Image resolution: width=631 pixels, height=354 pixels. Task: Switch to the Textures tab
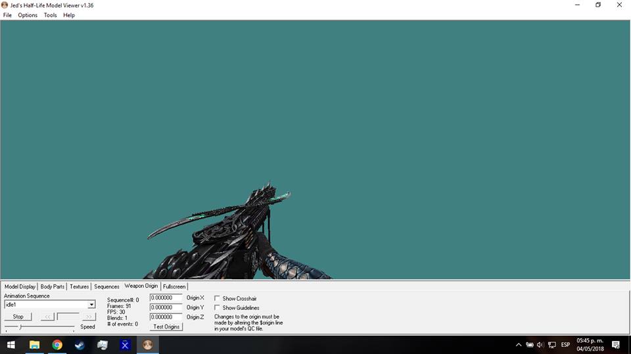(80, 286)
